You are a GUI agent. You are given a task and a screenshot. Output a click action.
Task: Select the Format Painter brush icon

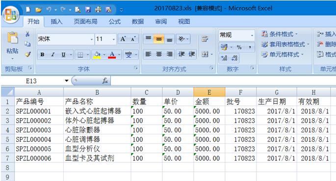coord(27,54)
